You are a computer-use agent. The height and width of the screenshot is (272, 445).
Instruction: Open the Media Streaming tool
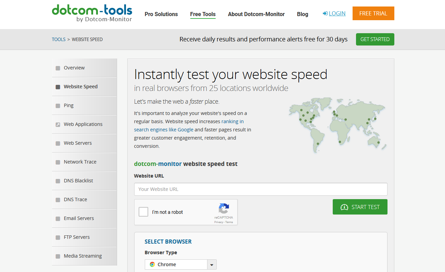[85, 256]
